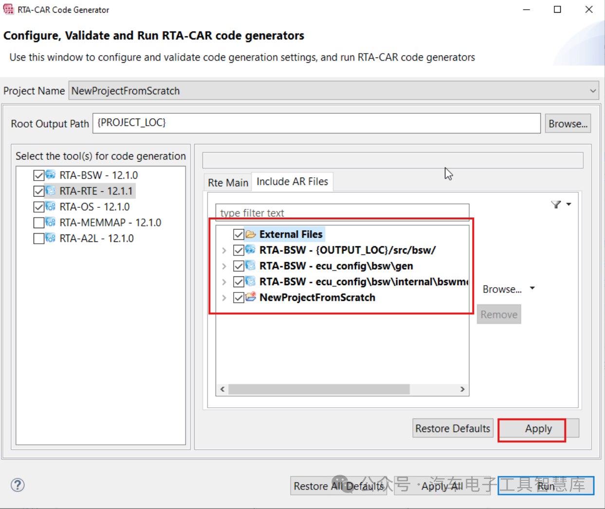Minimize the RTA-CAR Code Generator window
Image resolution: width=605 pixels, height=509 pixels.
[x=526, y=9]
